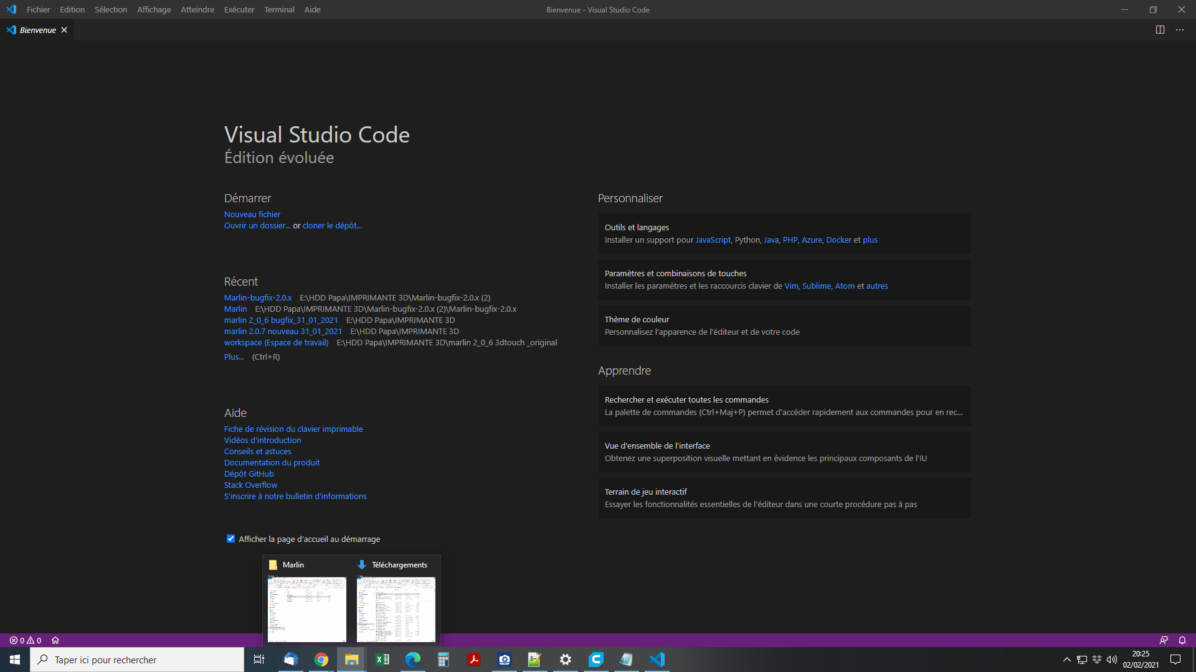Screen dimensions: 1196x672
Task: Click the Nouveau fichier link
Action: coord(252,214)
